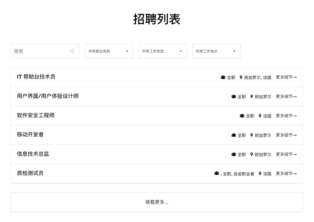Viewport: 314px width, 222px height.
Task: Open the 所有职位类别 dropdown
Action: pos(109,51)
